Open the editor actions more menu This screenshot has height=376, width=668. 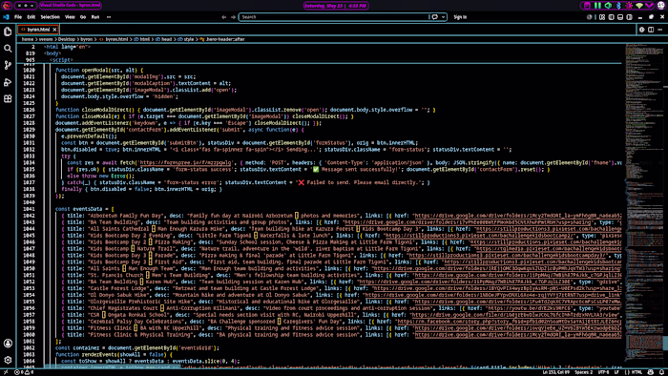pos(660,30)
